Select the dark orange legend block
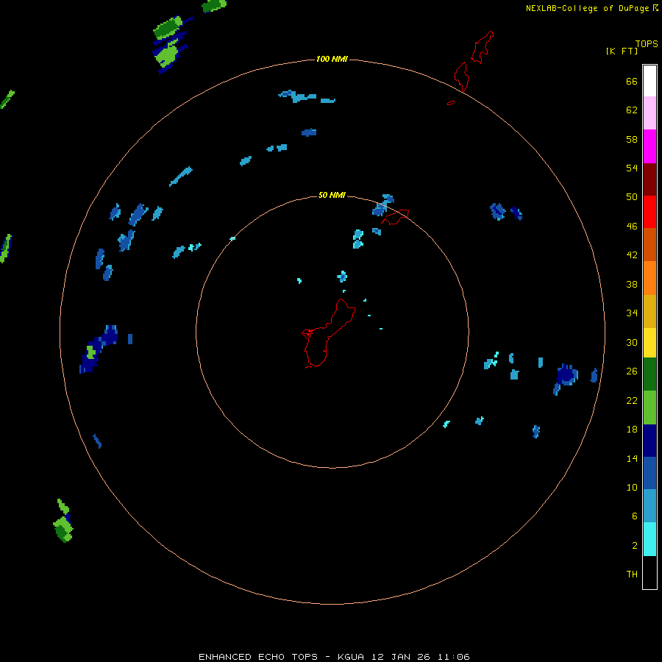The image size is (662, 662). click(649, 244)
